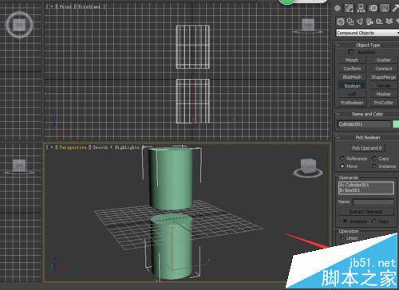Select Copy option below Extract Operand
This screenshot has width=399, height=290.
[x=374, y=221]
